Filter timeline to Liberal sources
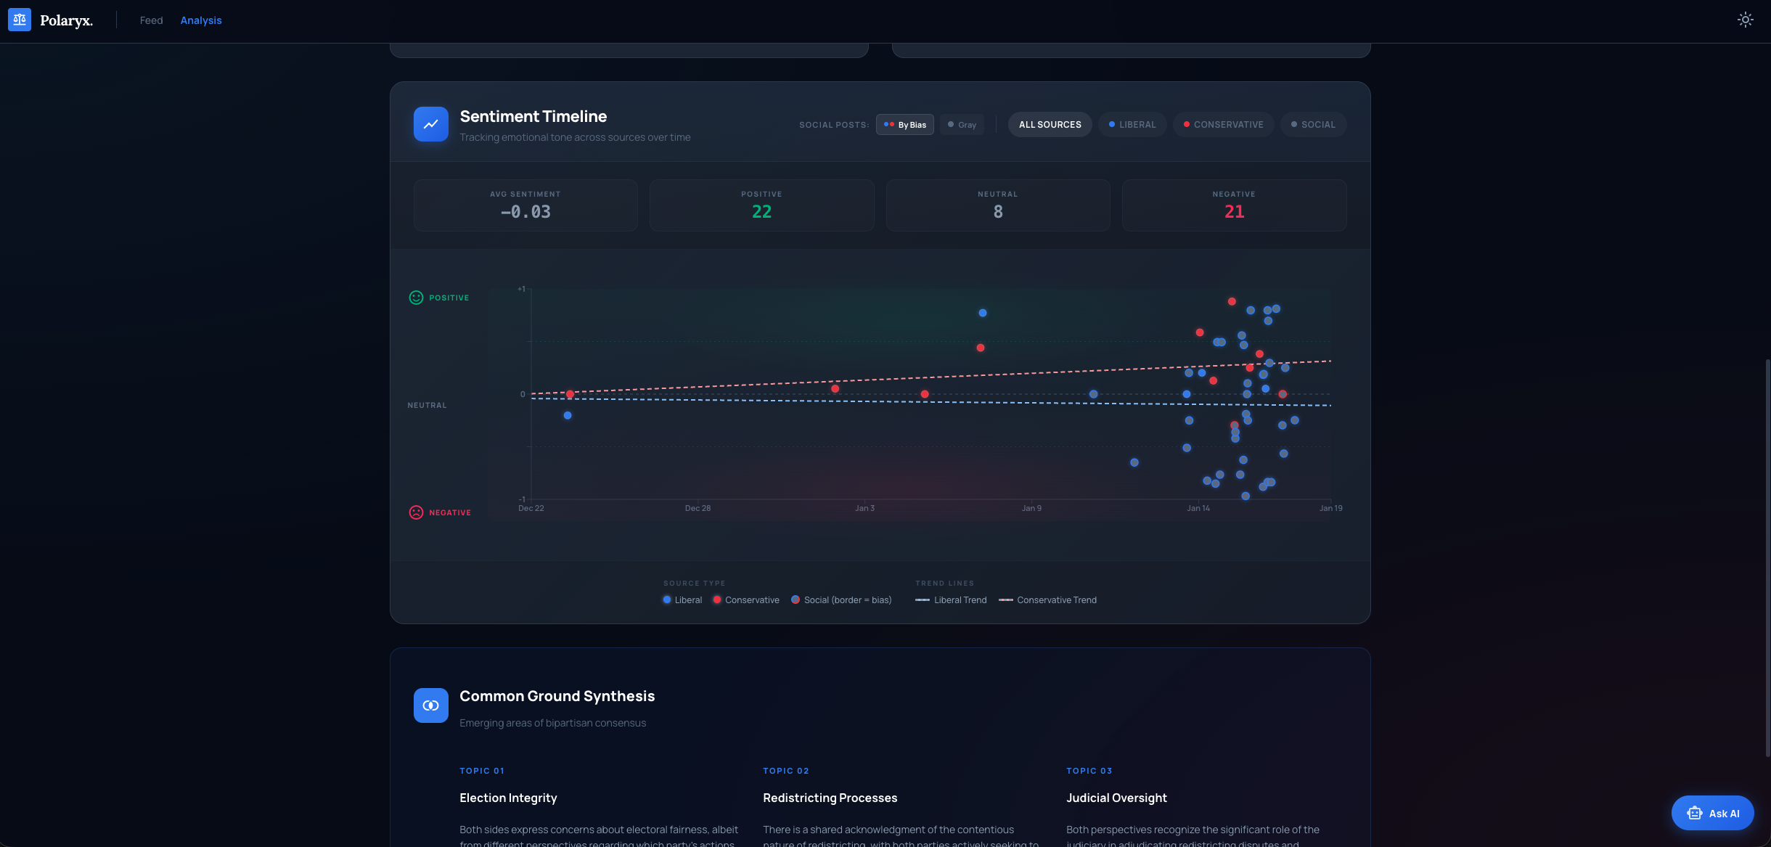1771x847 pixels. point(1132,125)
